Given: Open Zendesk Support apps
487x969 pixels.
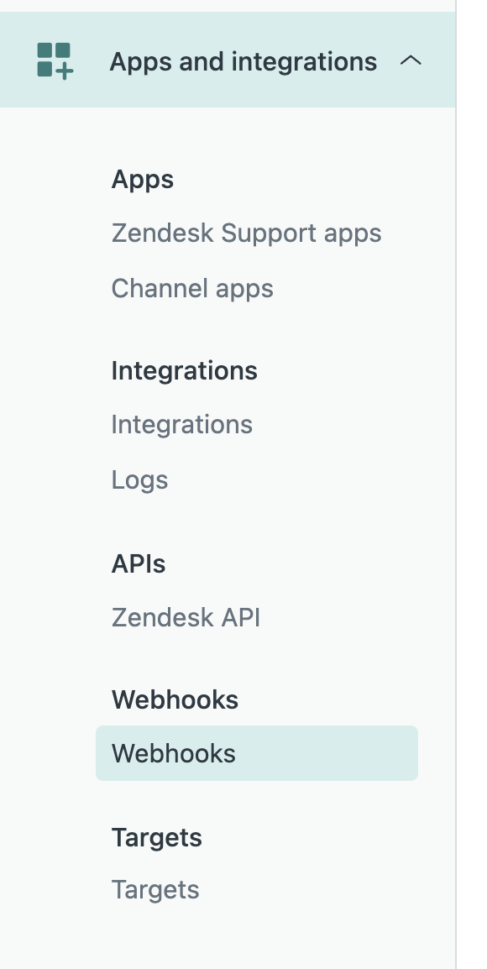Looking at the screenshot, I should click(246, 233).
